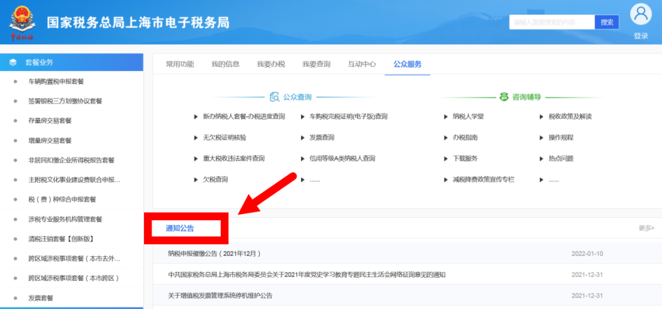Open 发票查询 link

point(322,137)
